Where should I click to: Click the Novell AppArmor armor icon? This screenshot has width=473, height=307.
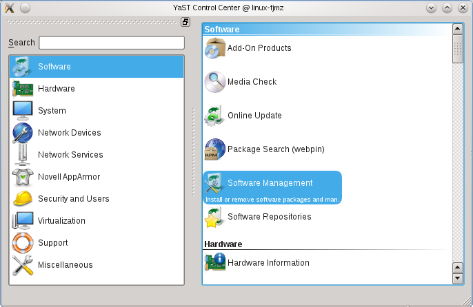pos(23,176)
